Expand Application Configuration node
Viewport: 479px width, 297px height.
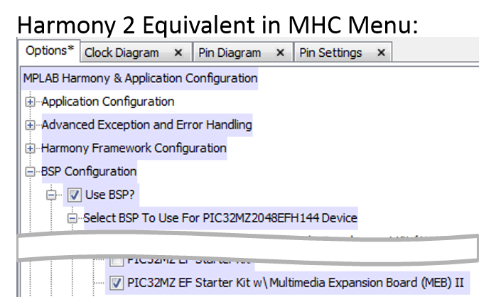tap(30, 102)
